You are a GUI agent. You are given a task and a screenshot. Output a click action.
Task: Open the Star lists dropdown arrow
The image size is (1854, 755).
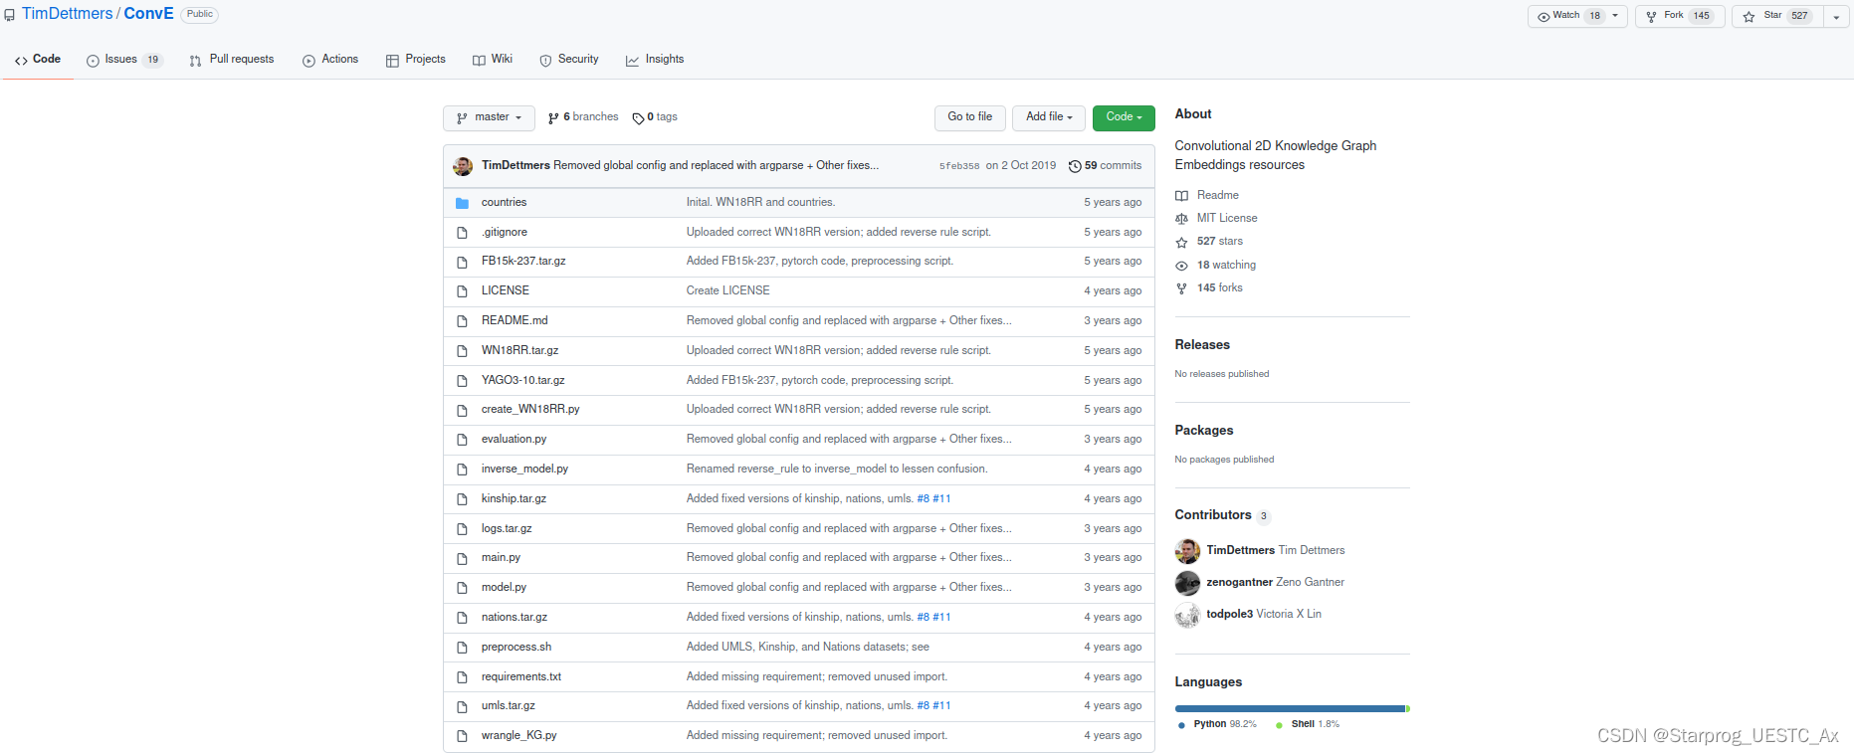[1836, 17]
